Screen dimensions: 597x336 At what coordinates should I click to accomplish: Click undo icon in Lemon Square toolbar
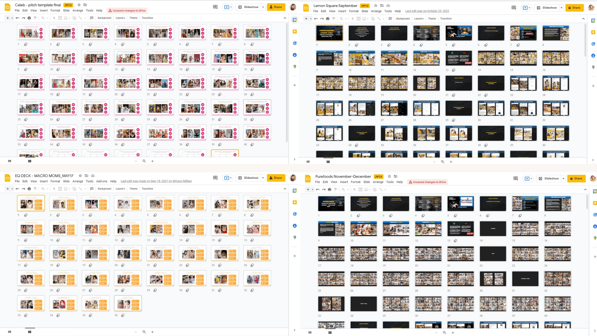pyautogui.click(x=316, y=19)
